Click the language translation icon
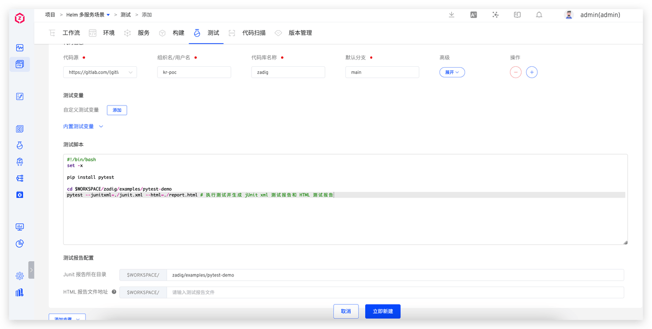Viewport: 652px width, 329px height. point(473,15)
